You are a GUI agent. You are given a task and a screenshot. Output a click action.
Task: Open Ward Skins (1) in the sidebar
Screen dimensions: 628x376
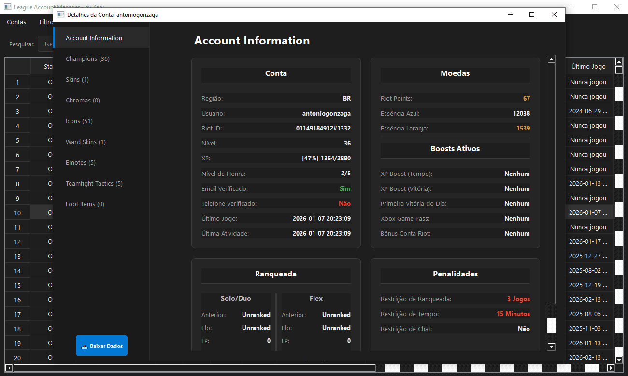[x=86, y=142]
